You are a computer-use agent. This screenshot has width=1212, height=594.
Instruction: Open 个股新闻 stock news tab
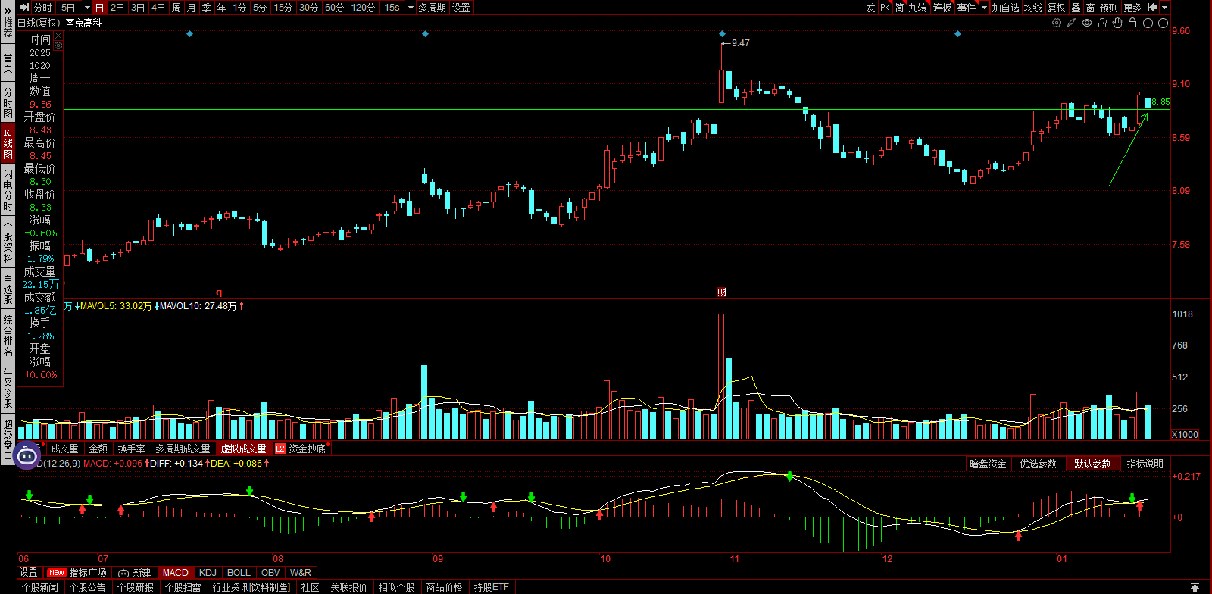(x=40, y=587)
